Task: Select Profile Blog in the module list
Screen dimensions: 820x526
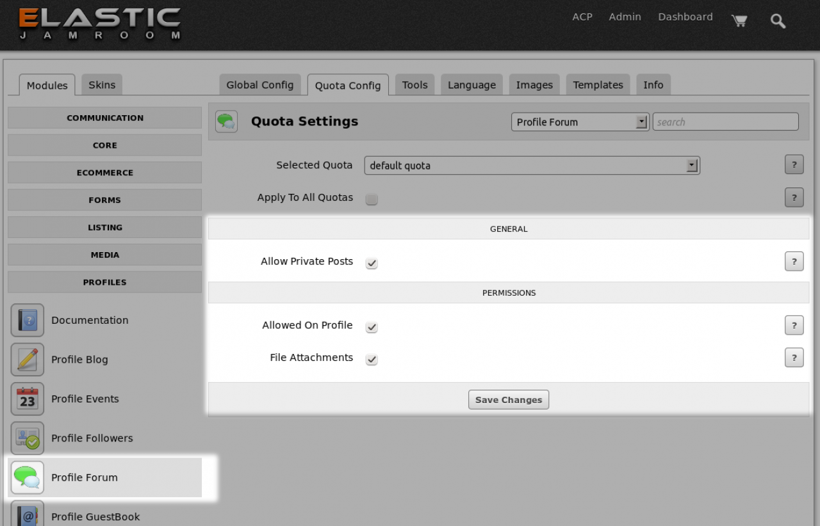Action: [79, 360]
